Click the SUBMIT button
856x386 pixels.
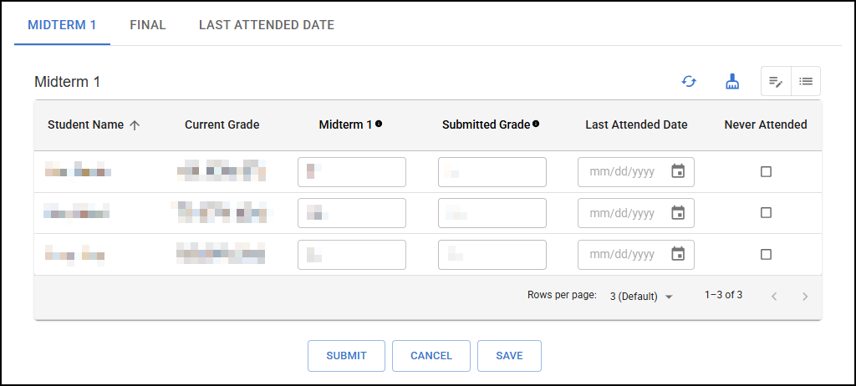[347, 356]
